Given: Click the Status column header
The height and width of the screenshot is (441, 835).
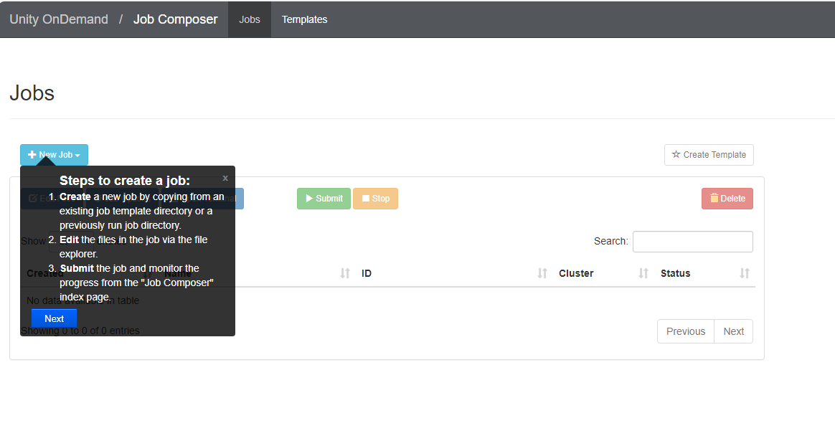Looking at the screenshot, I should tap(675, 273).
